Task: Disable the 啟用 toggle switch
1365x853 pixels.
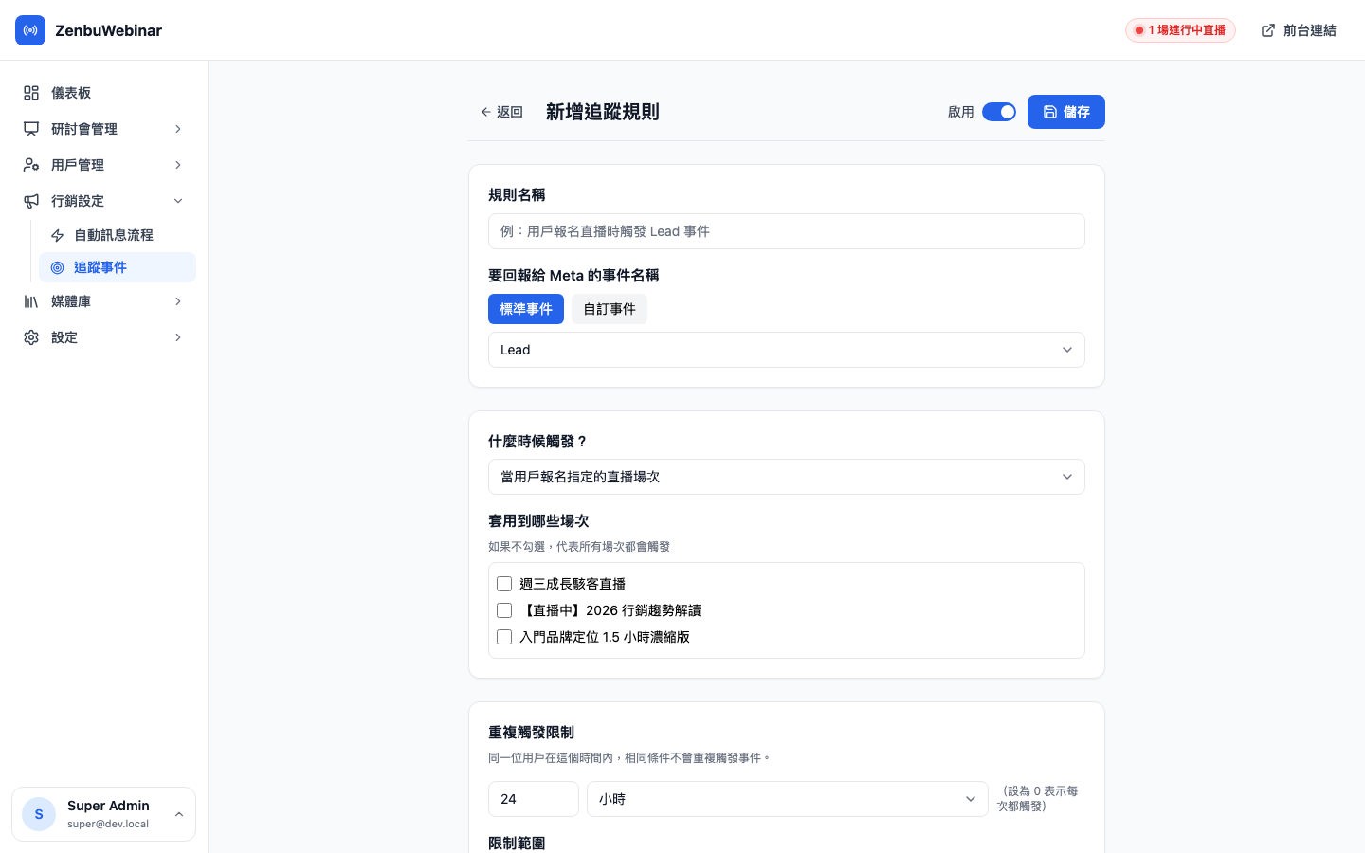Action: pyautogui.click(x=999, y=112)
